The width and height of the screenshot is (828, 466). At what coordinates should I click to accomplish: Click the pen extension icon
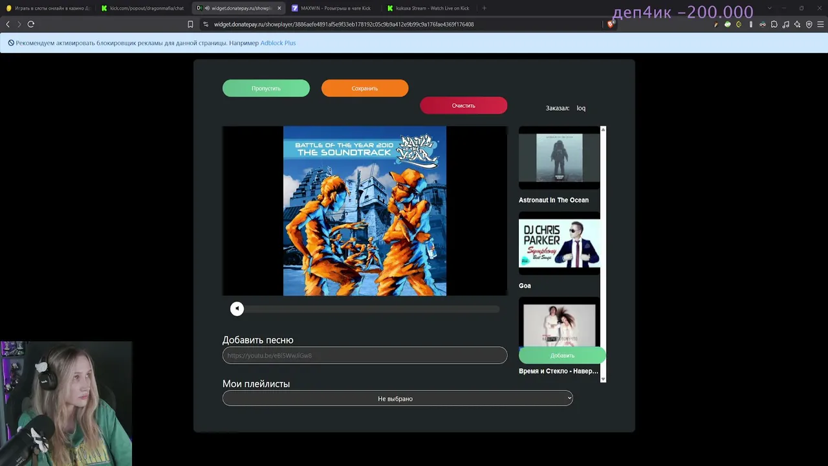[x=716, y=25]
